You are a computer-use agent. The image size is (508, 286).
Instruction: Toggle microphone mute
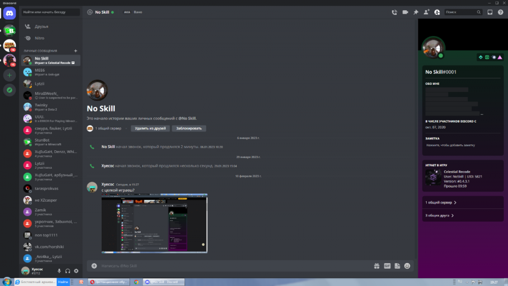pos(59,271)
